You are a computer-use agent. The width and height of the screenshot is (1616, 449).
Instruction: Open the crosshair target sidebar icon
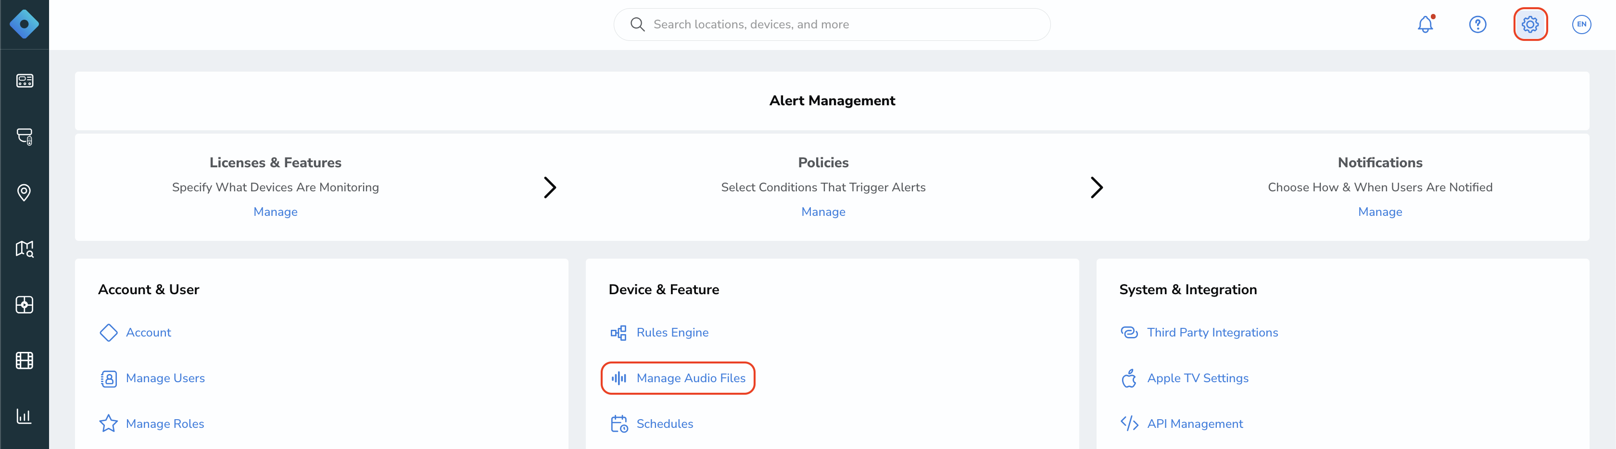[25, 305]
